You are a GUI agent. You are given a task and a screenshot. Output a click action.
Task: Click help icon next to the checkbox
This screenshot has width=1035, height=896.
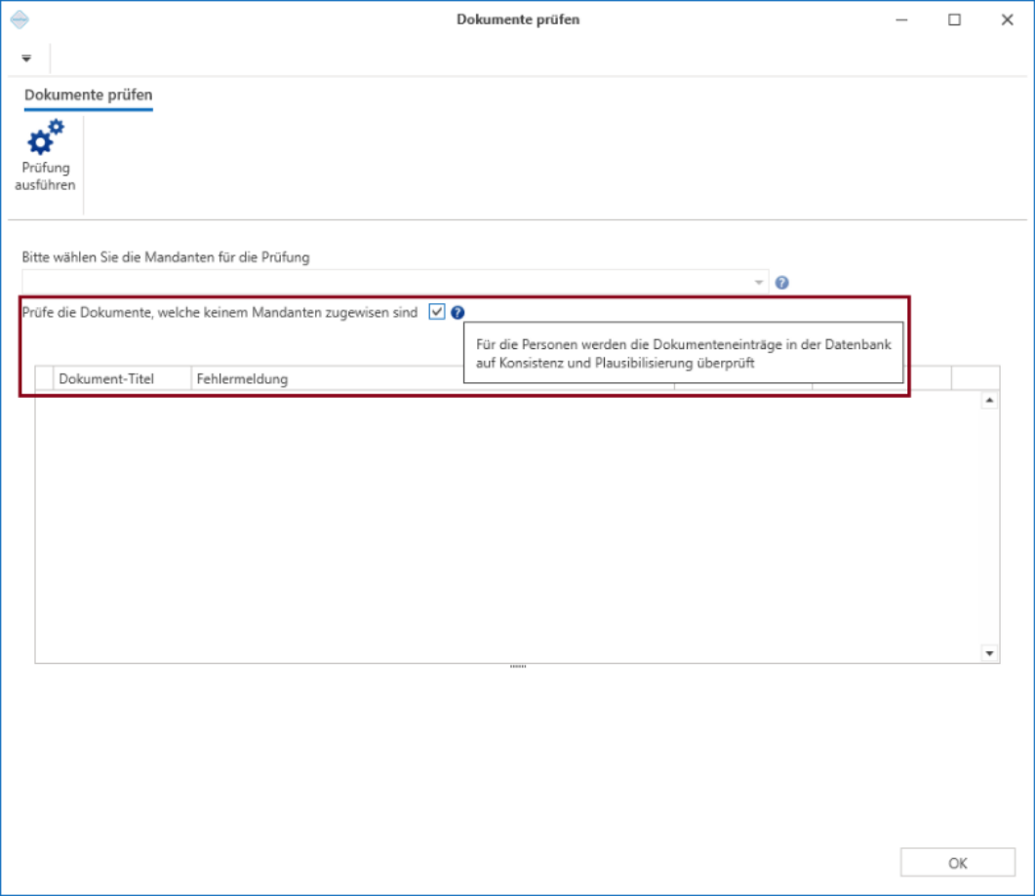(458, 312)
